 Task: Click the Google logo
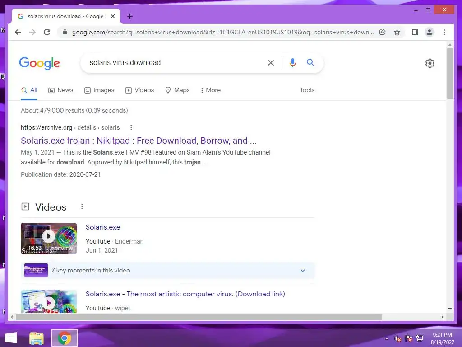tap(40, 63)
